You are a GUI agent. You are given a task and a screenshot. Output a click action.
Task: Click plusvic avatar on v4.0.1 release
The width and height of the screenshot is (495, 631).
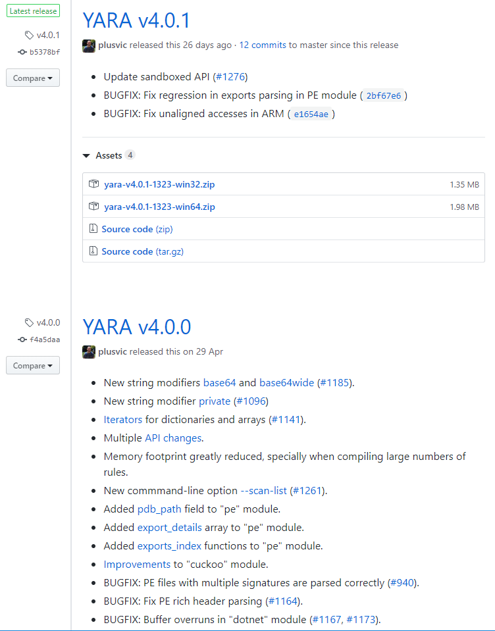coord(89,46)
